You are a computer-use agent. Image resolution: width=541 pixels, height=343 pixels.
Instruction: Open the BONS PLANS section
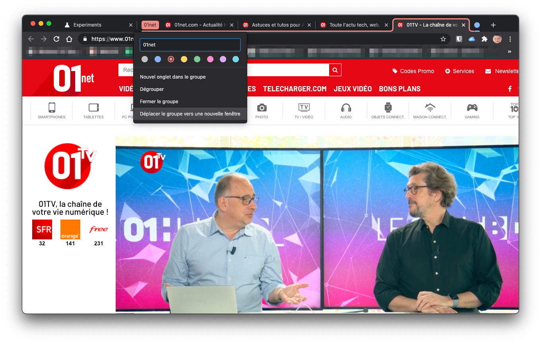400,89
